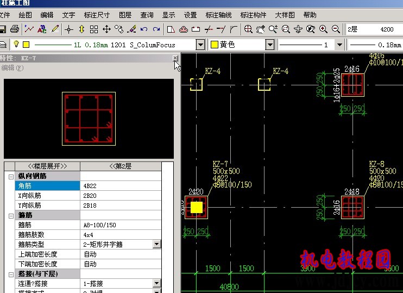
Task: Click the print icon in the toolbar
Action: pyautogui.click(x=15, y=29)
